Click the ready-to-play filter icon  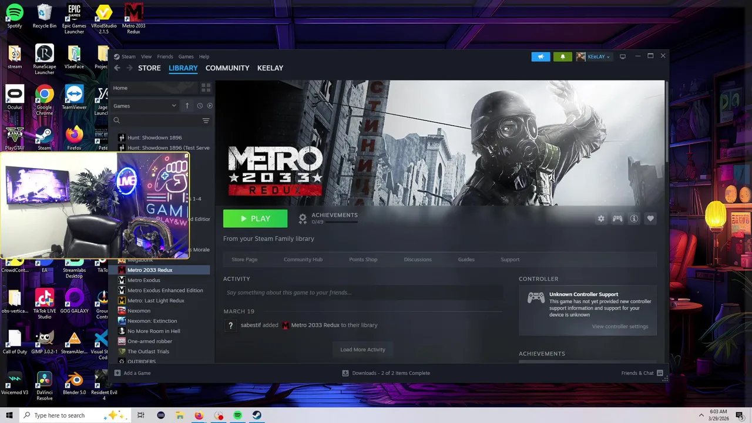[x=210, y=106]
